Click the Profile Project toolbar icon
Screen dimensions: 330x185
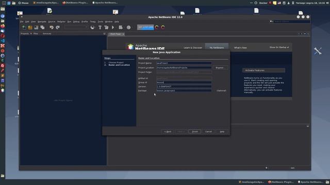[128, 27]
